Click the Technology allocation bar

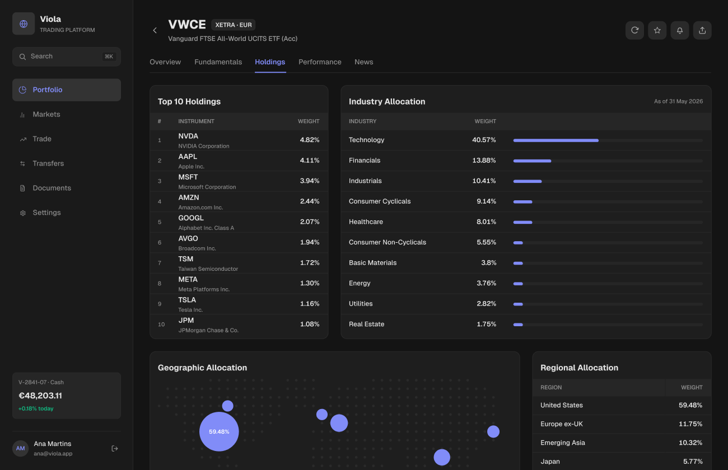(x=608, y=140)
